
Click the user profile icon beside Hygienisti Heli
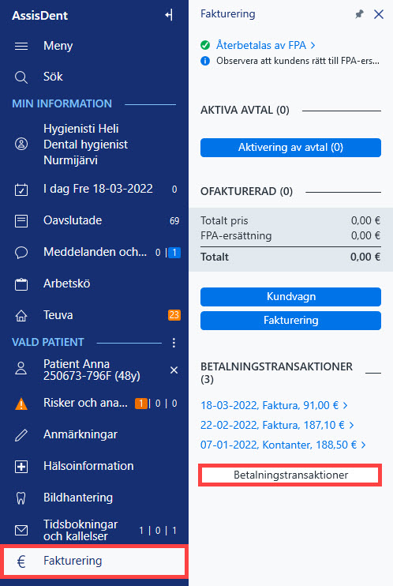[x=21, y=144]
